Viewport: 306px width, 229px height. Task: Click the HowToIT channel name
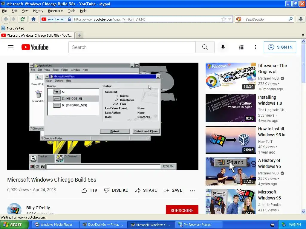tap(265, 142)
